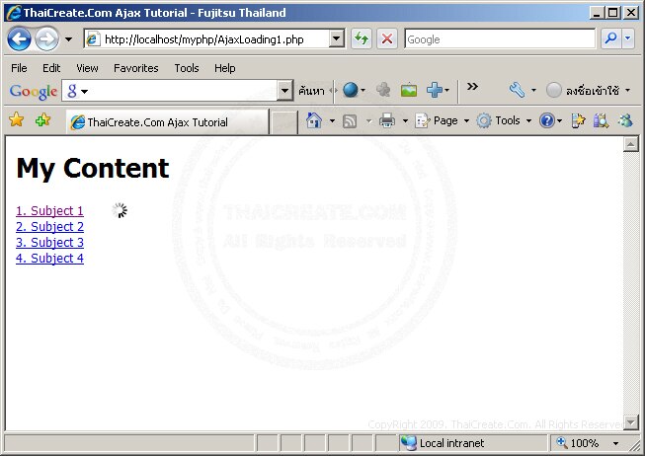Image resolution: width=645 pixels, height=456 pixels.
Task: Click the Research books icon in command bar
Action: (x=601, y=120)
